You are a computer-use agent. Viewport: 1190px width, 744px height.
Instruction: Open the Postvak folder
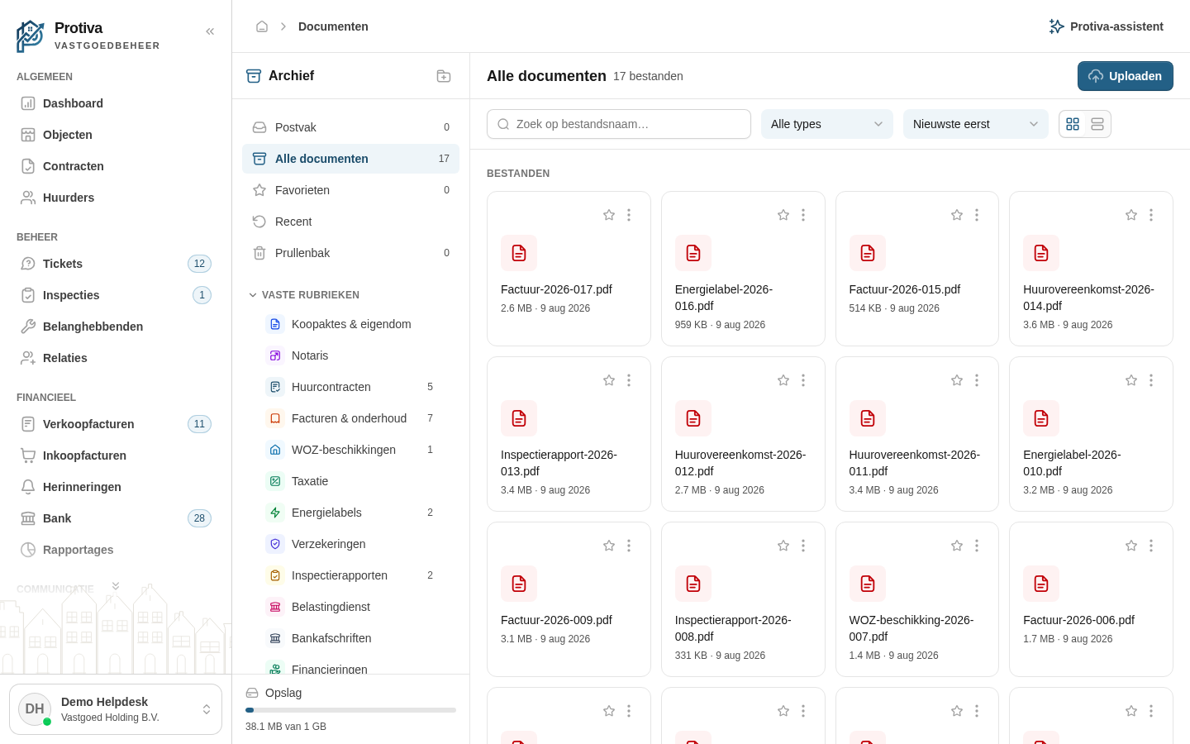point(350,127)
